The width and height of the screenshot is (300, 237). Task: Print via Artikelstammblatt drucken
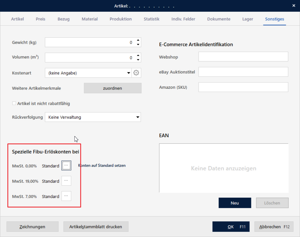click(x=96, y=227)
